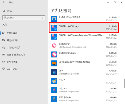Click the 2024/12/18 install date

pos(111,74)
